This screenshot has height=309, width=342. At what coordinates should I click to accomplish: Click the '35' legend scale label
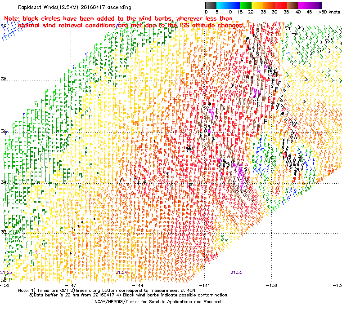286,12
